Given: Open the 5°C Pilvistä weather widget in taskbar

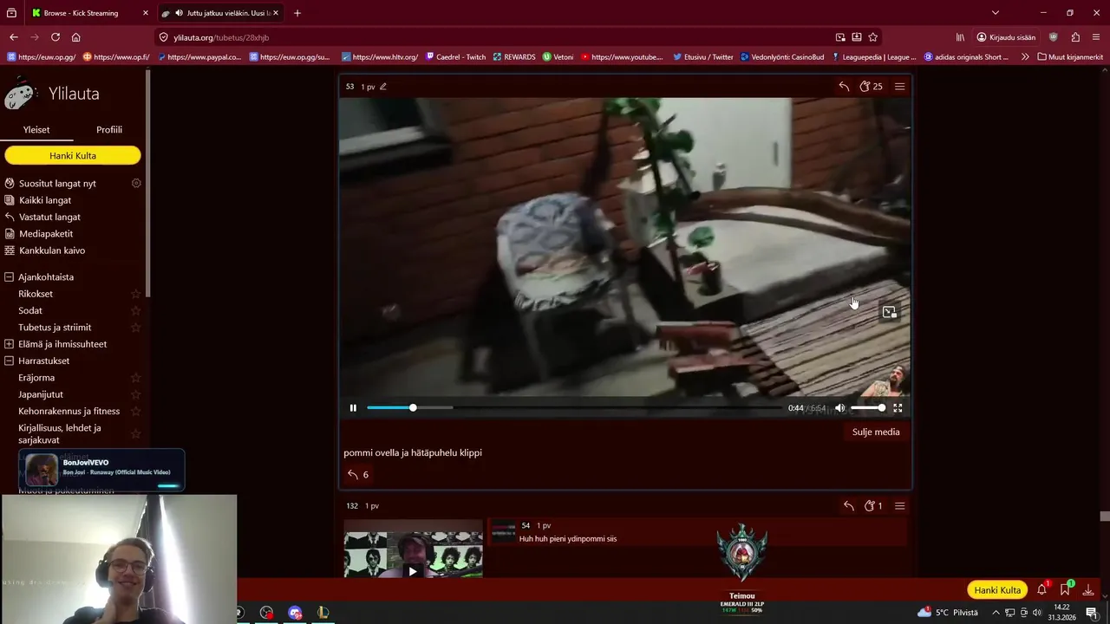Looking at the screenshot, I should click(x=948, y=613).
